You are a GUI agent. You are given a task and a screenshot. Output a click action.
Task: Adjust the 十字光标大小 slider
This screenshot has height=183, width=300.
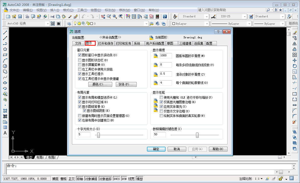pyautogui.click(x=98, y=135)
